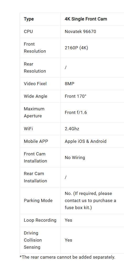124x261 pixels.
Task: Select the '4K Single Front Cam' header
Action: 86,19
